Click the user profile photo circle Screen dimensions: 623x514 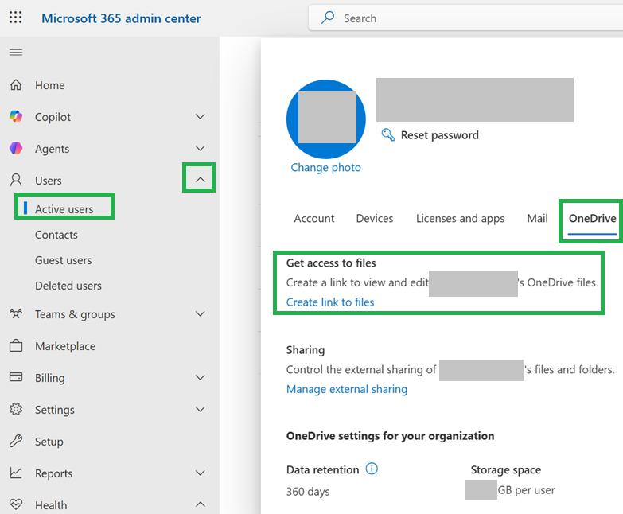click(x=325, y=119)
